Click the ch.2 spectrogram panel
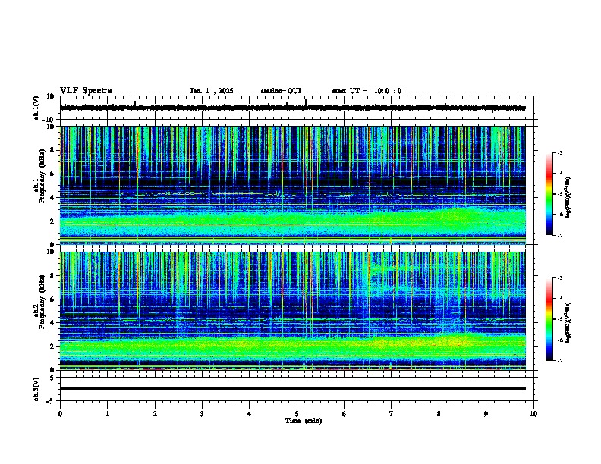Screen dimensions: 601x464 293,311
